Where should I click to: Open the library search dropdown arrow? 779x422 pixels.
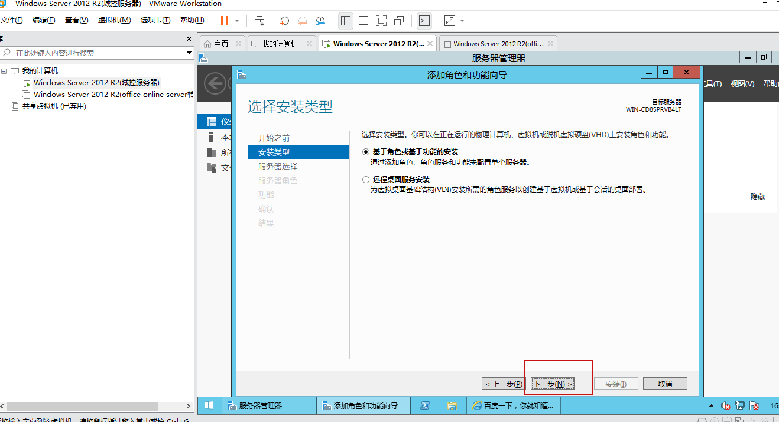189,53
